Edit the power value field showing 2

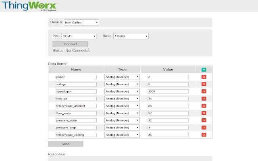coord(168,77)
